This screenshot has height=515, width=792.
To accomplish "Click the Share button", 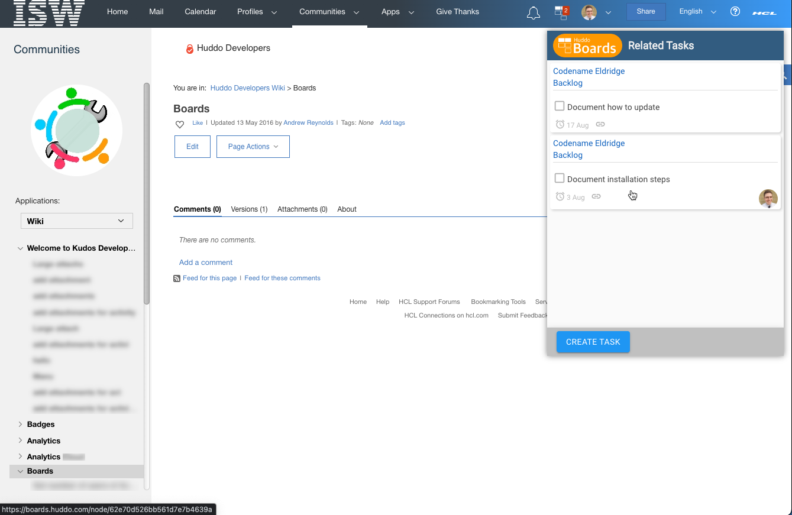I will point(646,12).
